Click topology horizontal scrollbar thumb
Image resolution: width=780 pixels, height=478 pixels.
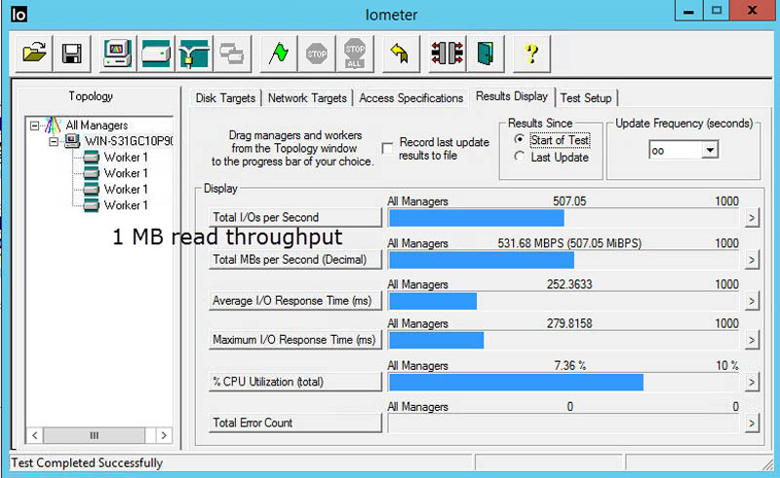click(x=94, y=436)
